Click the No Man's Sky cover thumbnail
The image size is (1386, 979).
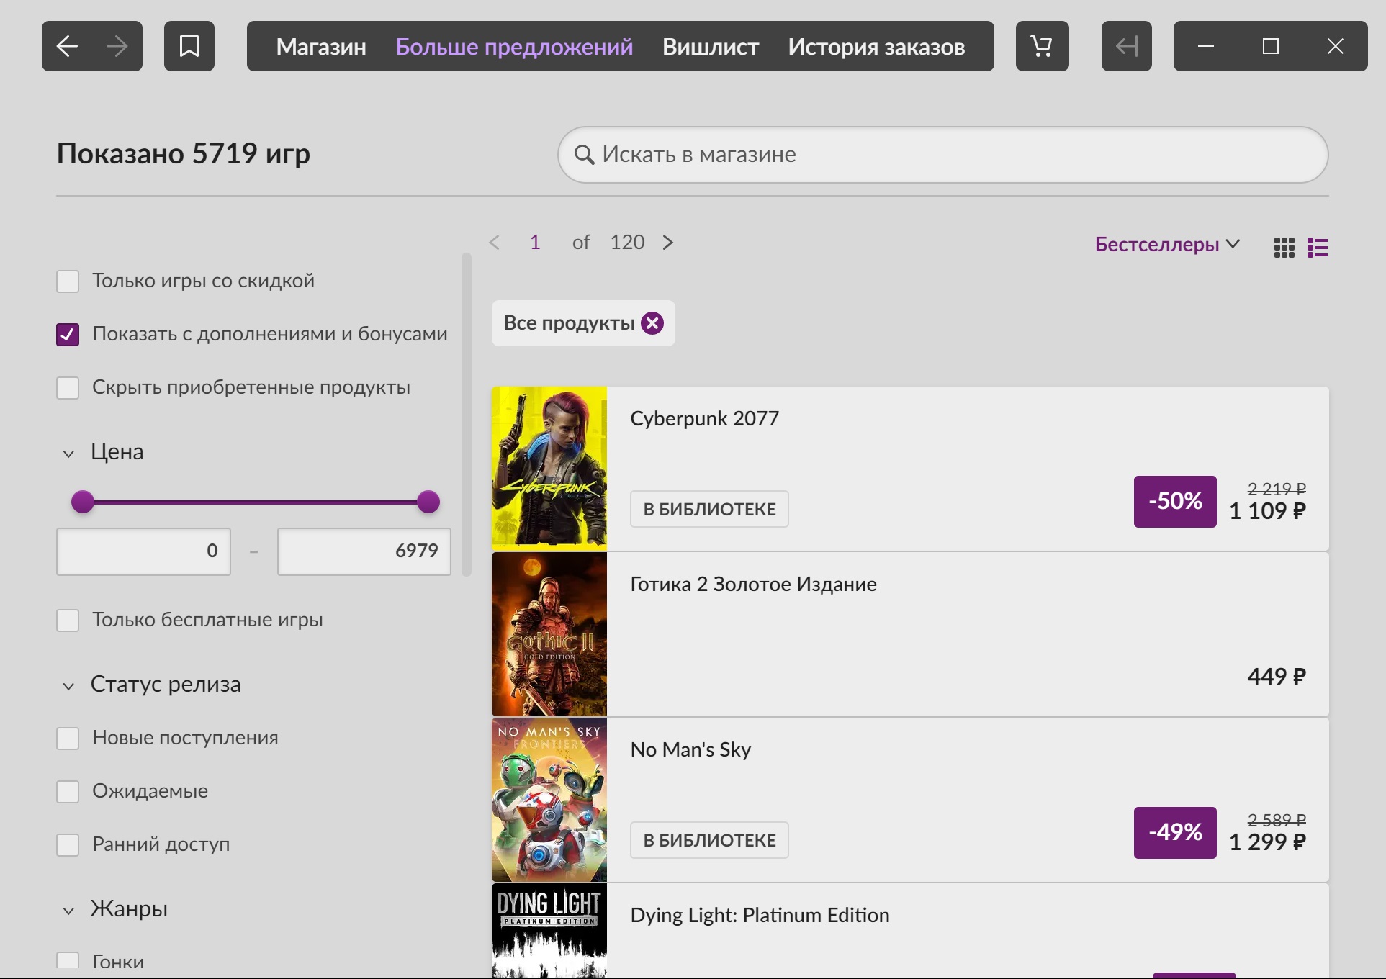coord(549,800)
